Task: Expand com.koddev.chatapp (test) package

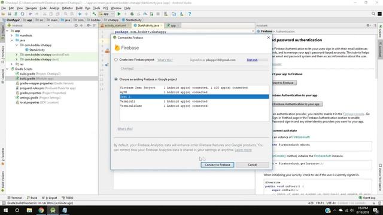Action: (x=17, y=60)
